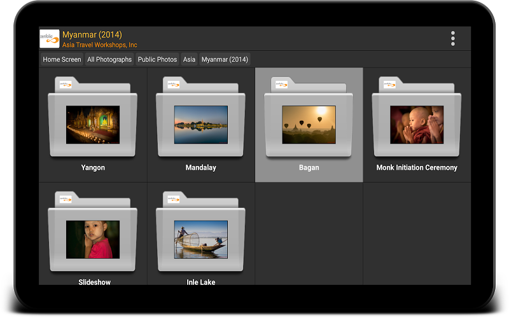Open the Mandalay folder icon
The height and width of the screenshot is (318, 509).
click(x=200, y=117)
